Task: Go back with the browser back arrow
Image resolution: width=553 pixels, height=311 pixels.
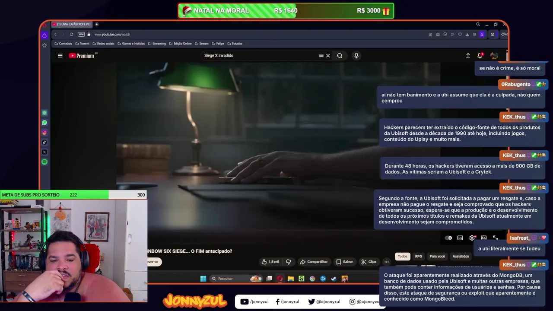Action: click(x=55, y=34)
